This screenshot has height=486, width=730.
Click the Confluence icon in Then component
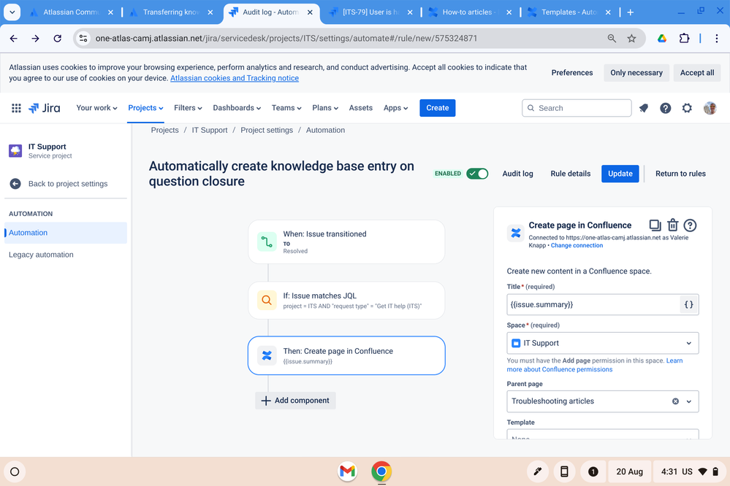tap(267, 356)
